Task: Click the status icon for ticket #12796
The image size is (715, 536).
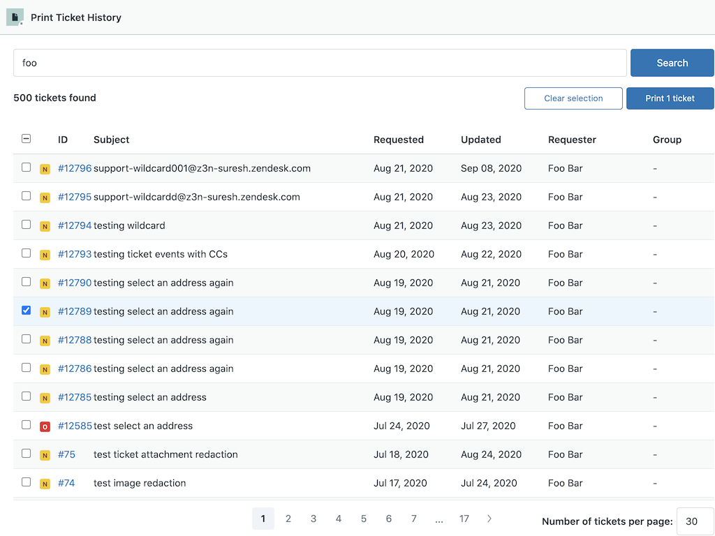Action: click(45, 169)
